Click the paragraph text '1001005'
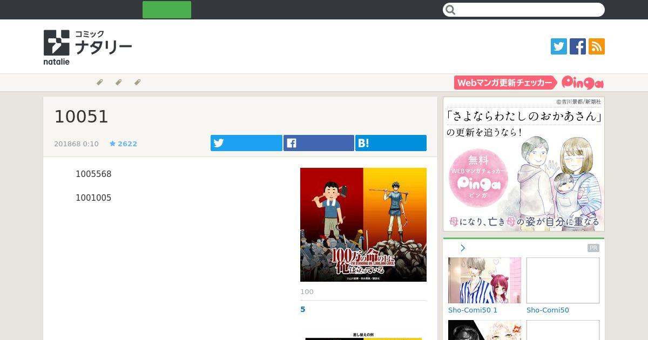The image size is (648, 340). 93,198
